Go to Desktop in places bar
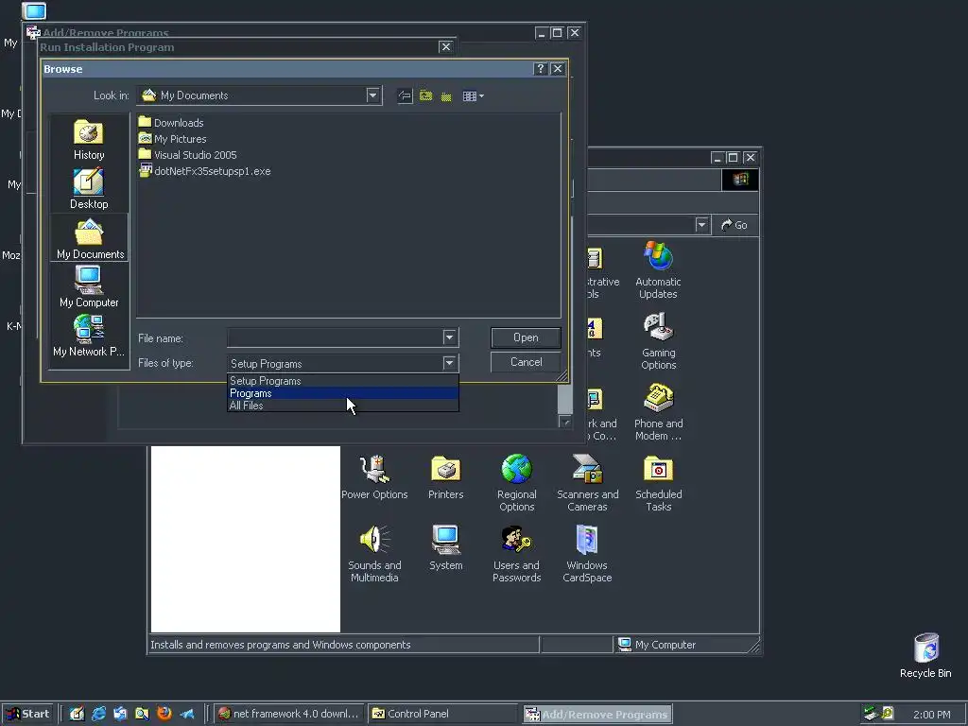The width and height of the screenshot is (968, 726). tap(89, 189)
